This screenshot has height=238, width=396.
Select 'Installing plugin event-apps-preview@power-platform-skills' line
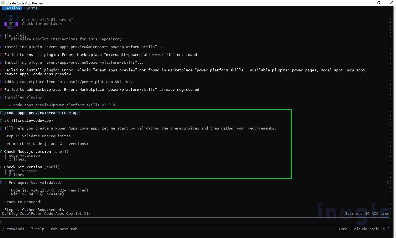74,62
